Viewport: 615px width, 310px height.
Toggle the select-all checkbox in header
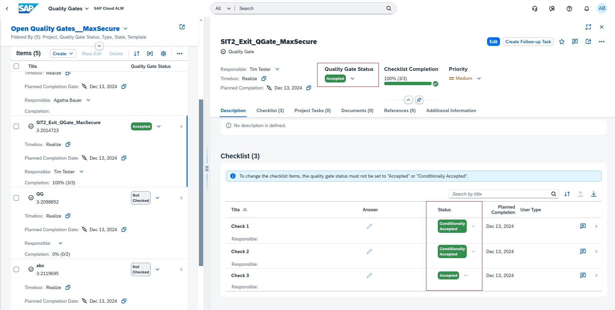point(16,66)
